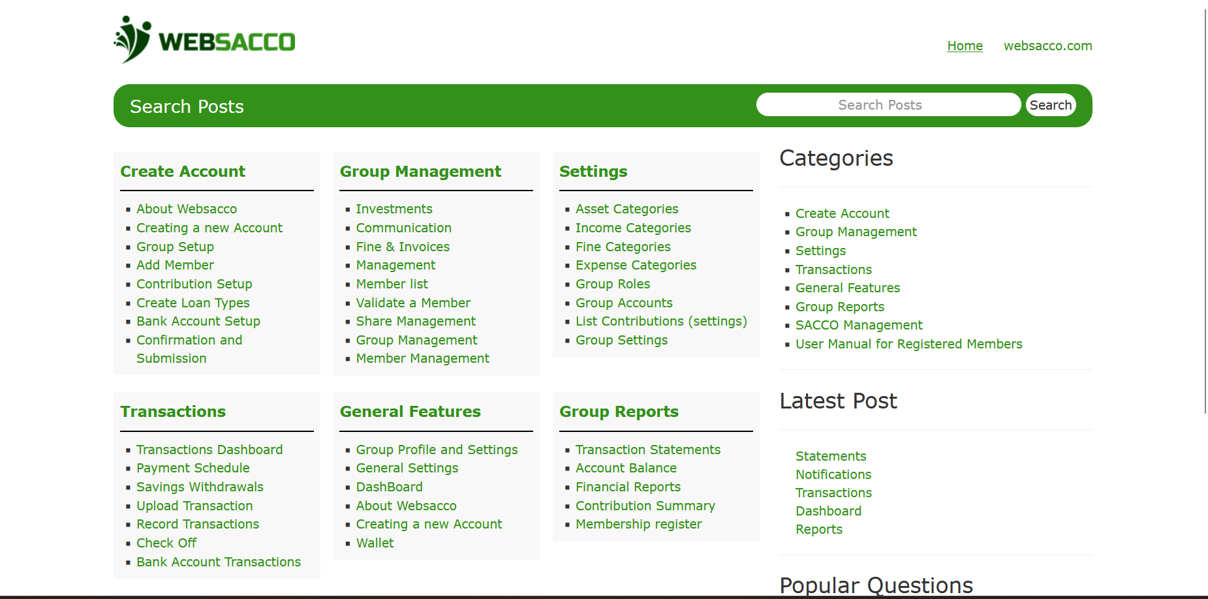
Task: Open Transaction Statements in Group Reports
Action: coord(647,450)
